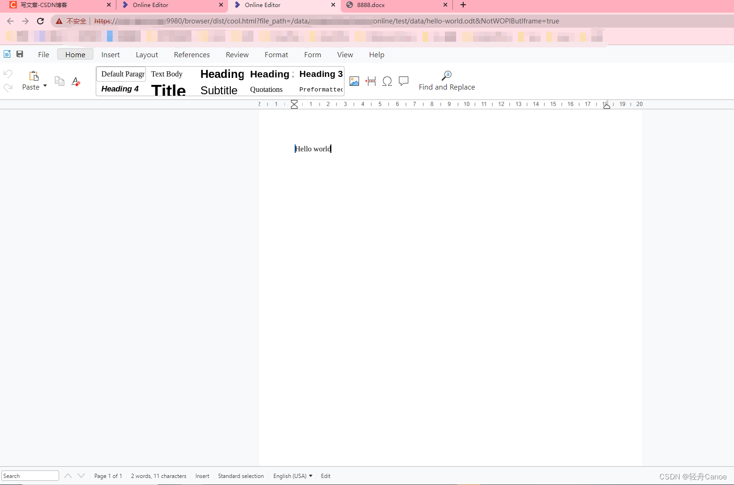Viewport: 734px width, 485px height.
Task: Click the not-secure warning icon
Action: click(59, 21)
